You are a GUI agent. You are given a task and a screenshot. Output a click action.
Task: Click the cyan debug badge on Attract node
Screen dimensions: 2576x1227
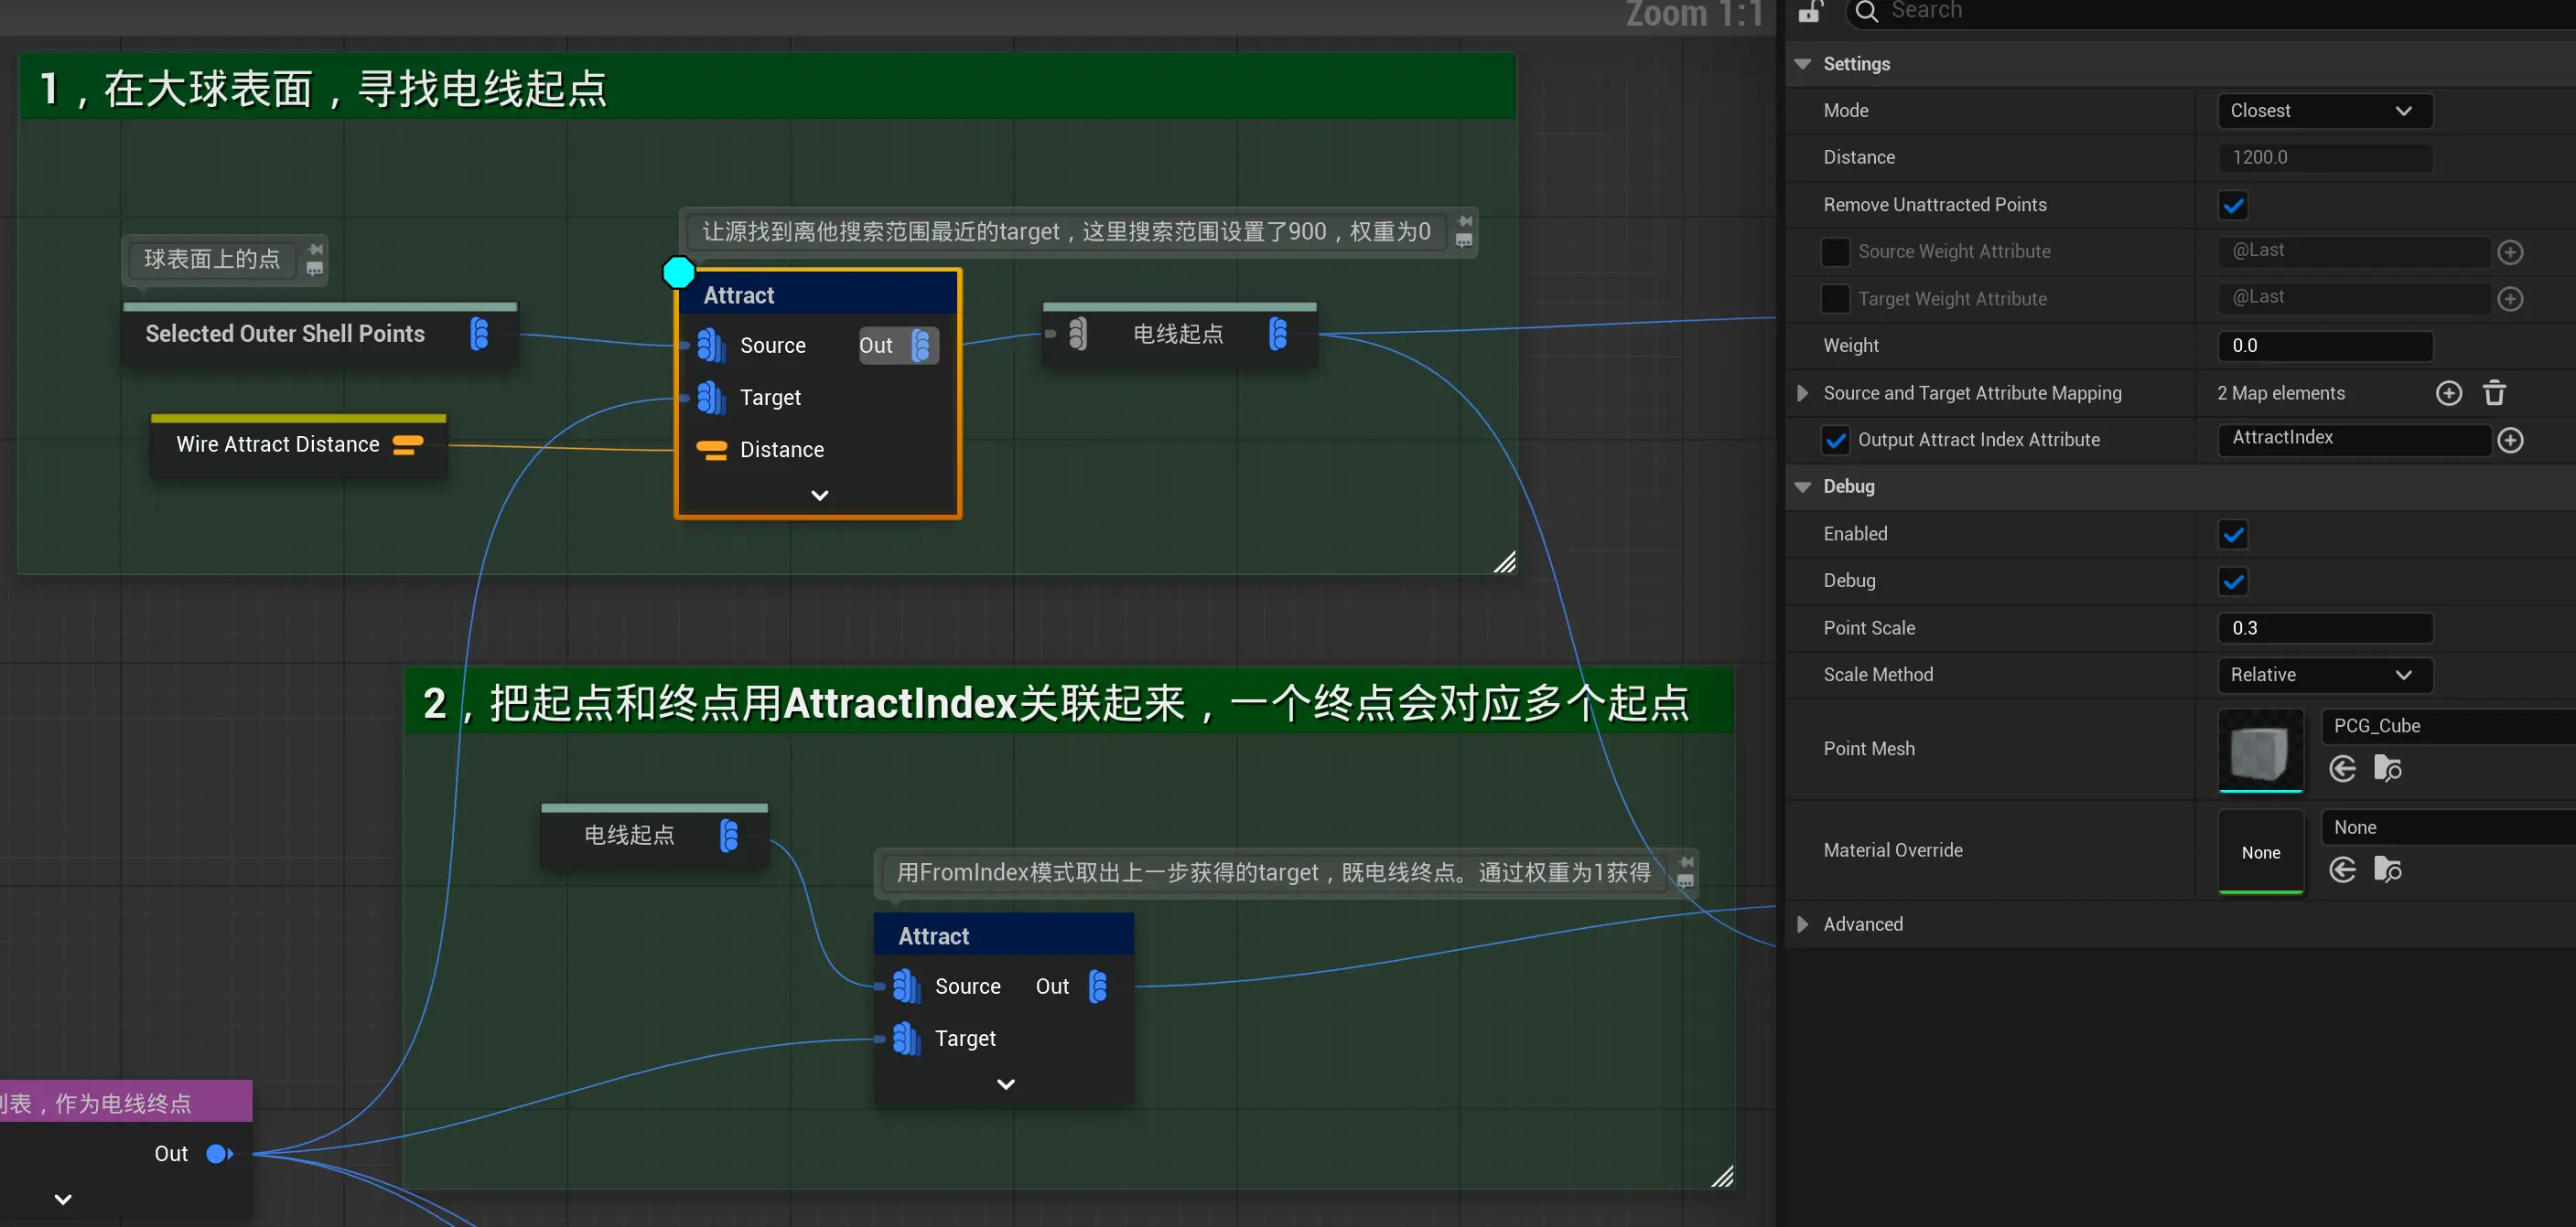tap(679, 272)
